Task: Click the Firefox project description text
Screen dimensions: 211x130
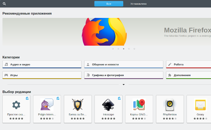Action: 187,36
